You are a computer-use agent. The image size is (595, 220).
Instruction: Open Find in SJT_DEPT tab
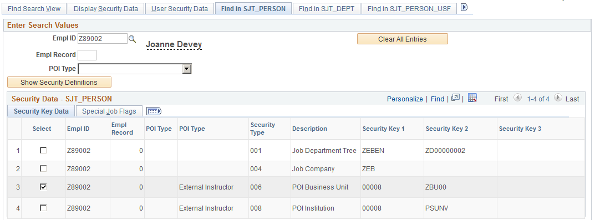click(x=327, y=8)
